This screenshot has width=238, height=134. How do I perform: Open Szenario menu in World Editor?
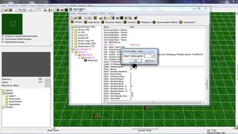(x=41, y=6)
